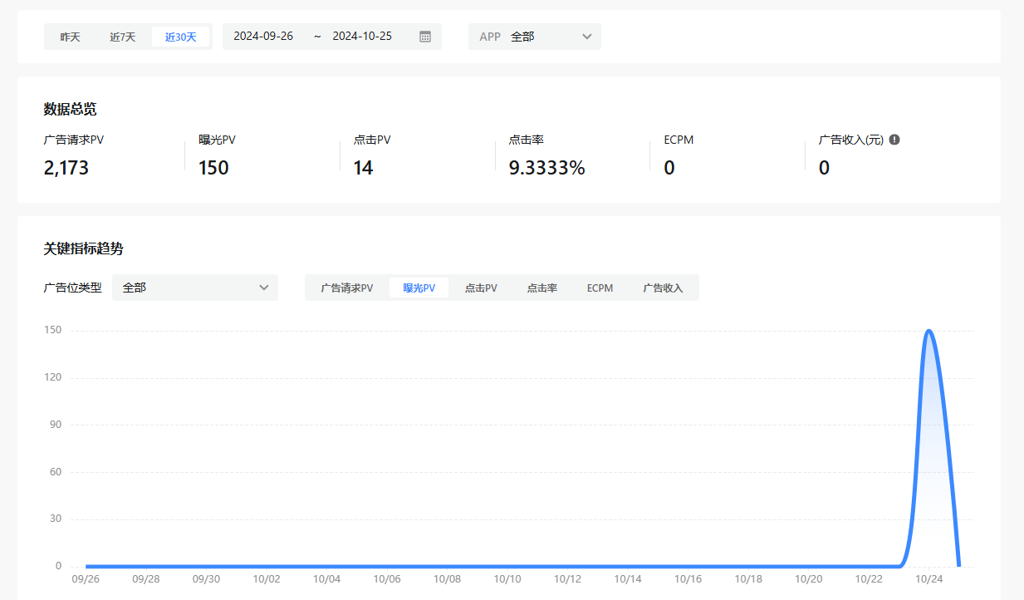Screen dimensions: 1024x600
Task: Switch to 近7天 time range
Action: pos(123,37)
